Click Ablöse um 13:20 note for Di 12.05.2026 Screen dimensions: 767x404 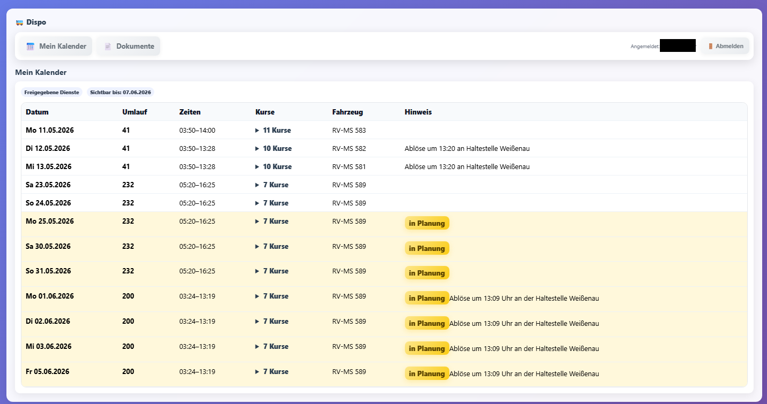467,148
